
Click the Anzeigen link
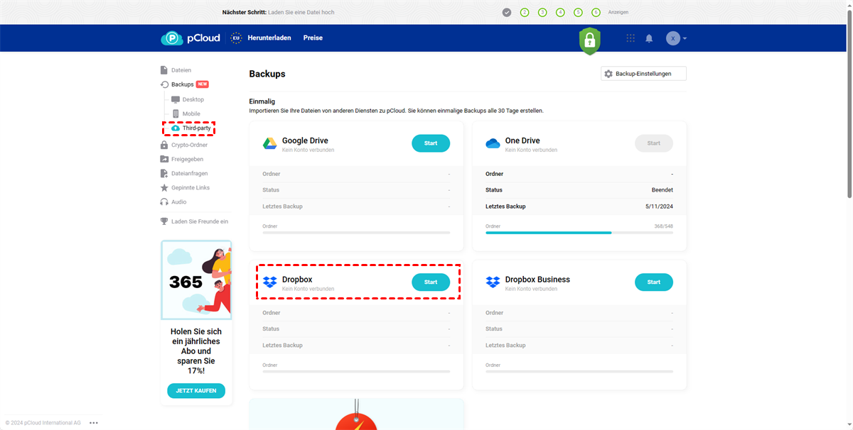coord(618,12)
